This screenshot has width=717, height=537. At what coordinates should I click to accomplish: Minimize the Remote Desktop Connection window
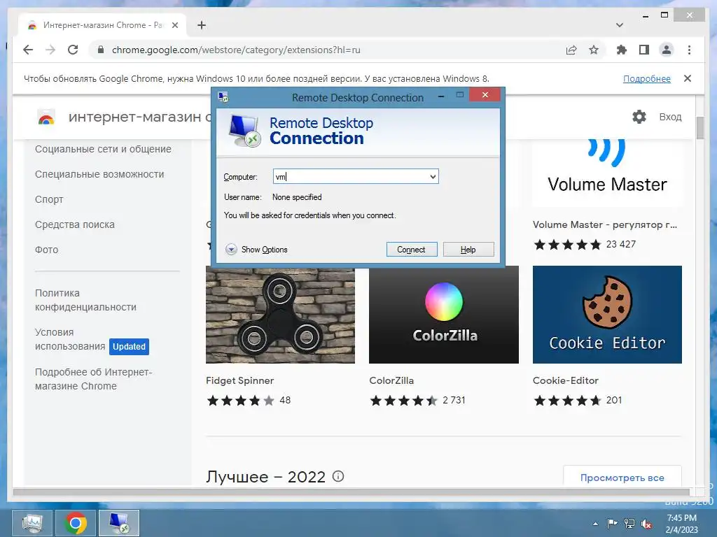[x=441, y=96]
